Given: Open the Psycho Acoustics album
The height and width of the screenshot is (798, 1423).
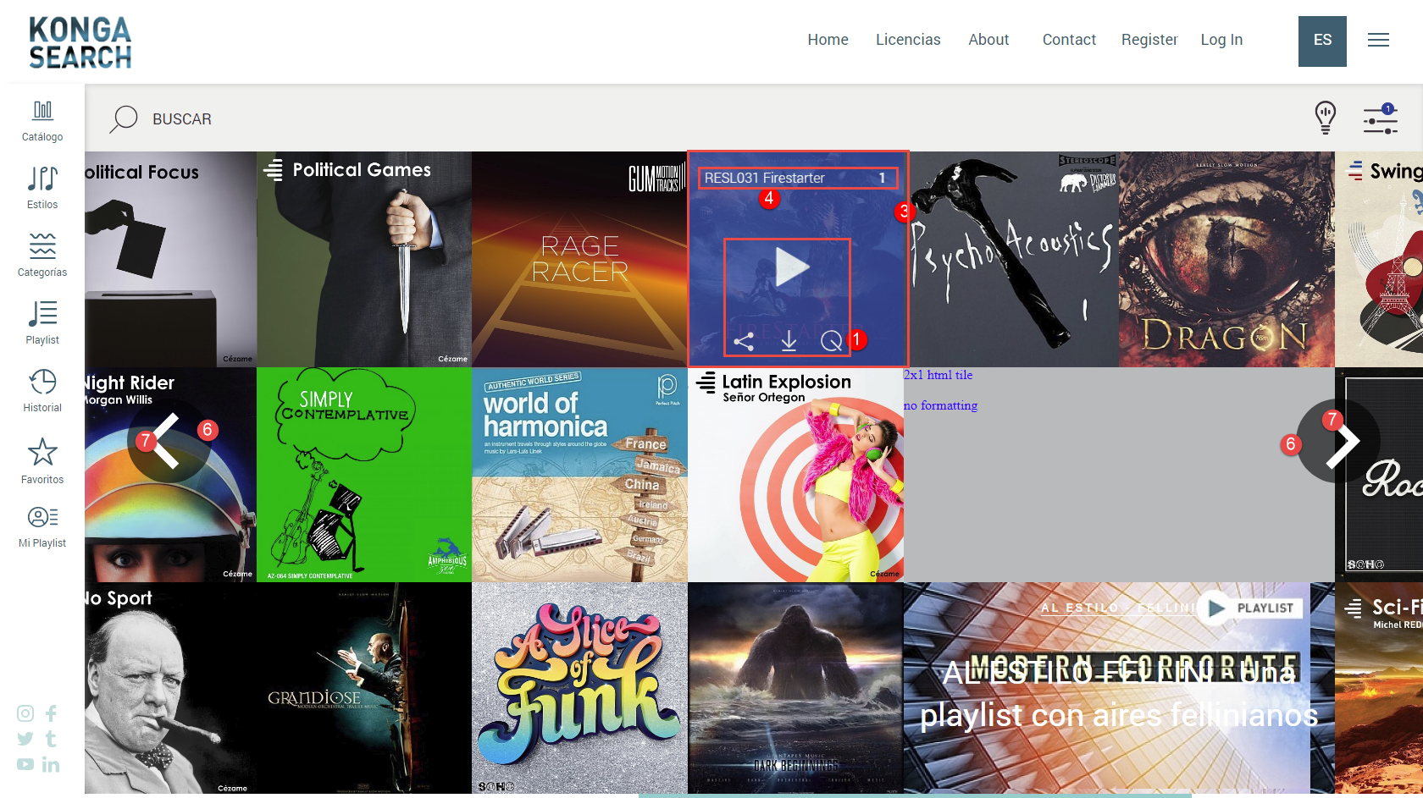Looking at the screenshot, I should coord(1011,259).
